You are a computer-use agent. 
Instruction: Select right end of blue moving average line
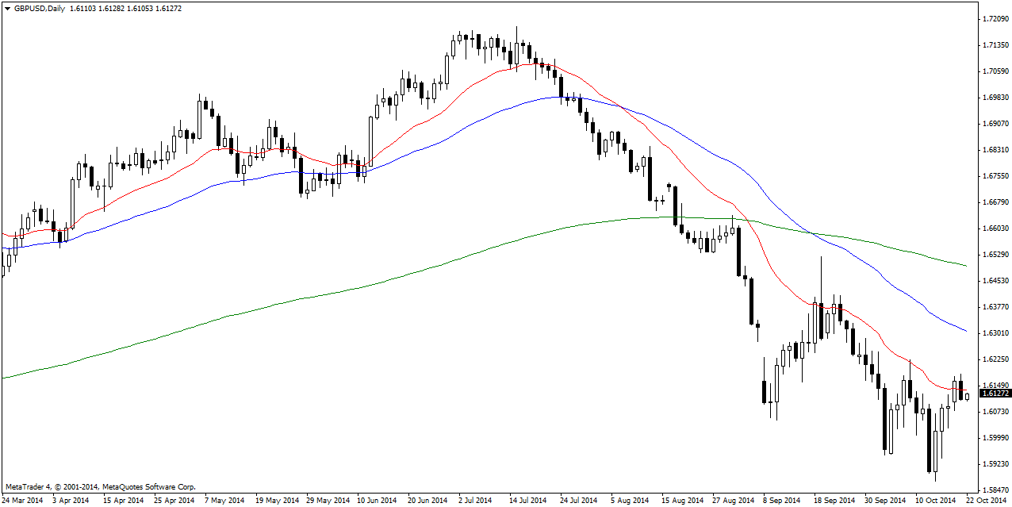pyautogui.click(x=965, y=331)
